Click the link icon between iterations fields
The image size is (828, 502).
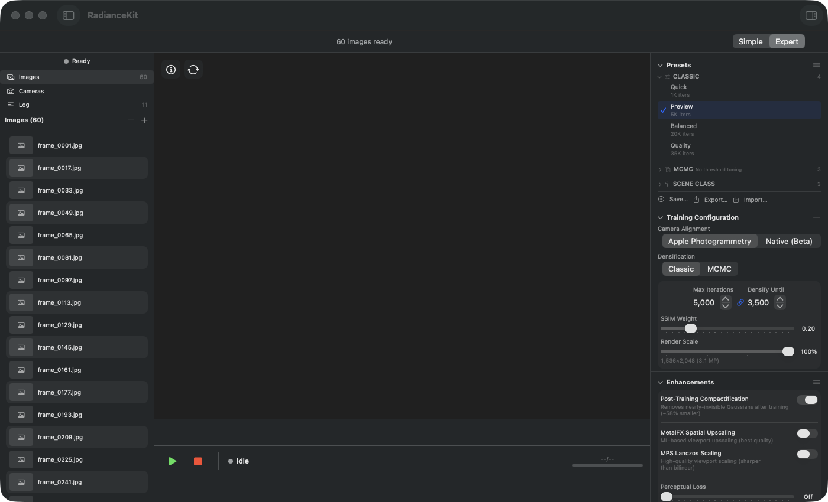point(740,302)
